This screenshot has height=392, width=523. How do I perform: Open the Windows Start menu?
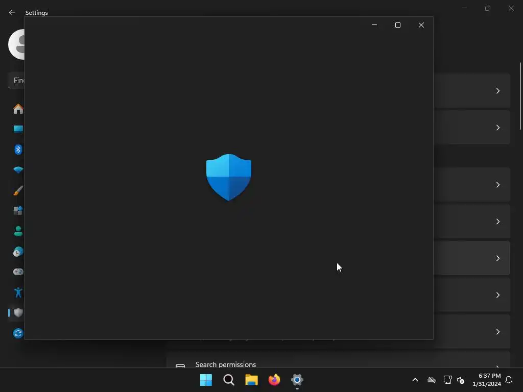[206, 380]
